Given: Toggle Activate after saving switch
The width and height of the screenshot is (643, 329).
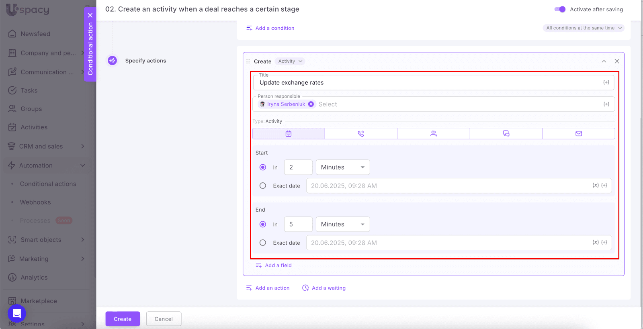Looking at the screenshot, I should 560,9.
